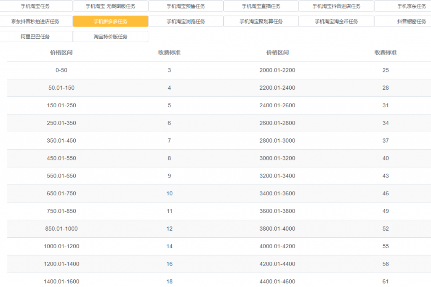
Task: Open 京东抖音秒拍进店任务 tab
Action: click(35, 21)
